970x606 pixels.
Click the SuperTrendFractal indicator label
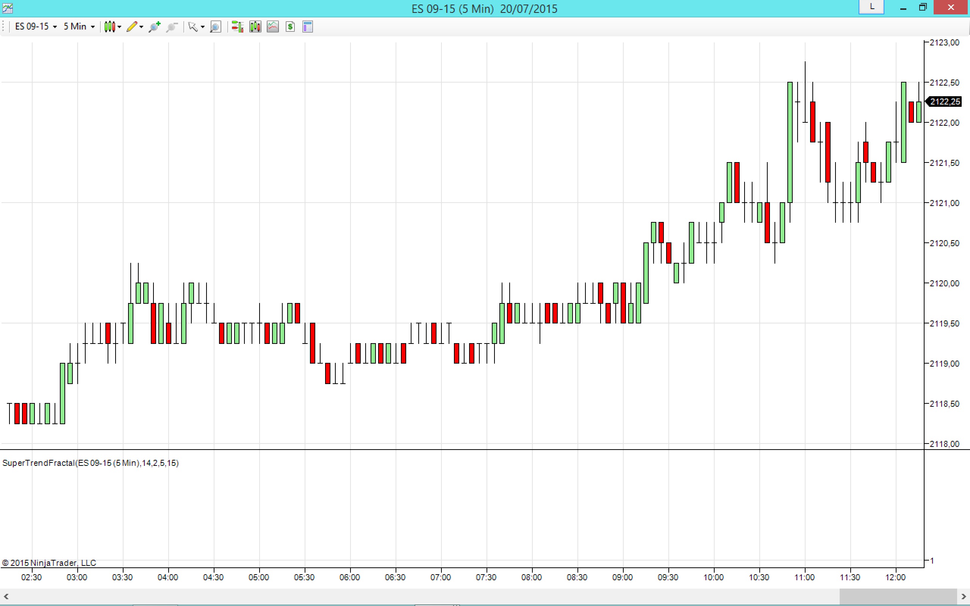[x=91, y=463]
